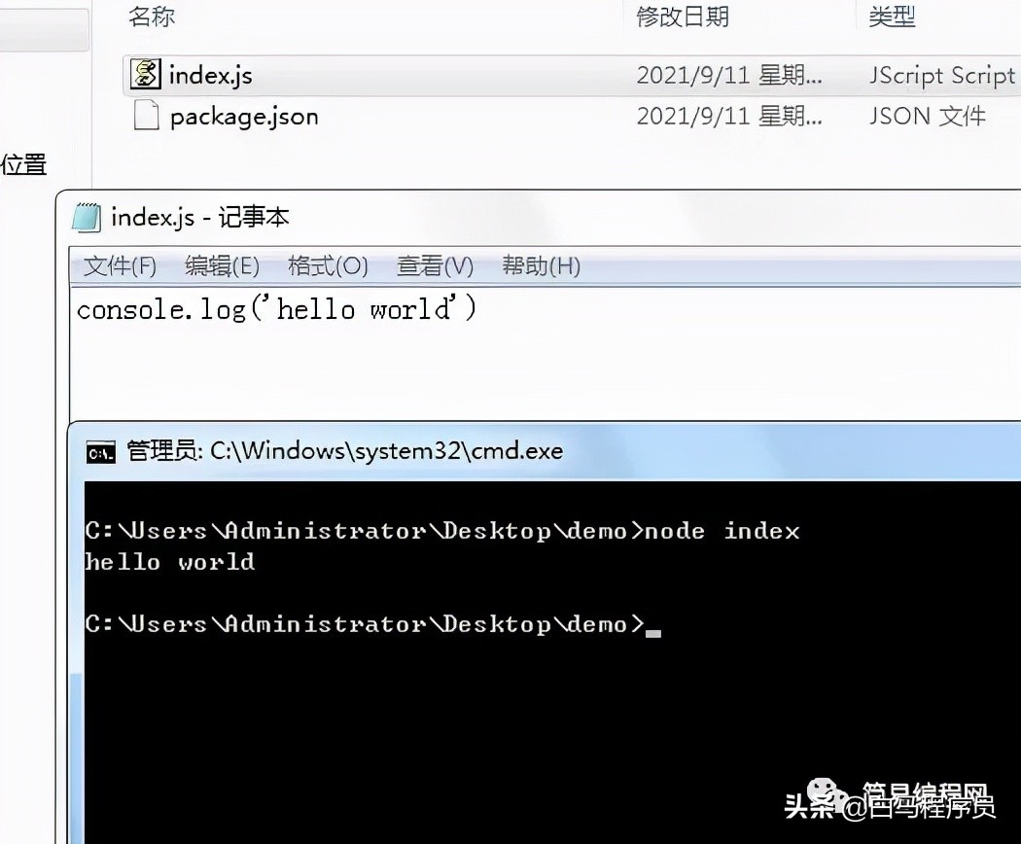Click the 位置 item in the left pane
1021x844 pixels.
pos(23,164)
